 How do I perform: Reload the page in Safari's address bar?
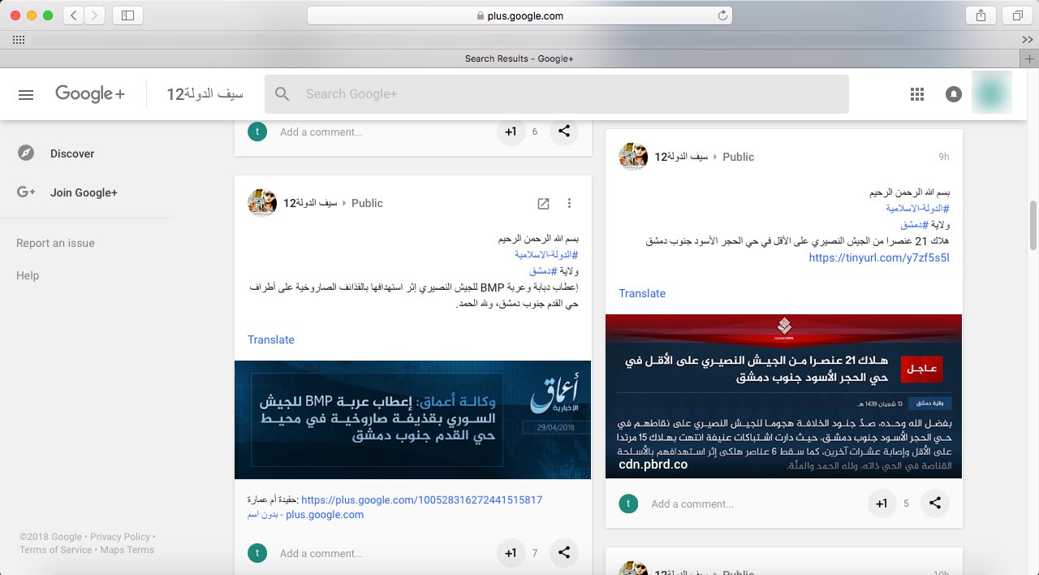(x=722, y=15)
